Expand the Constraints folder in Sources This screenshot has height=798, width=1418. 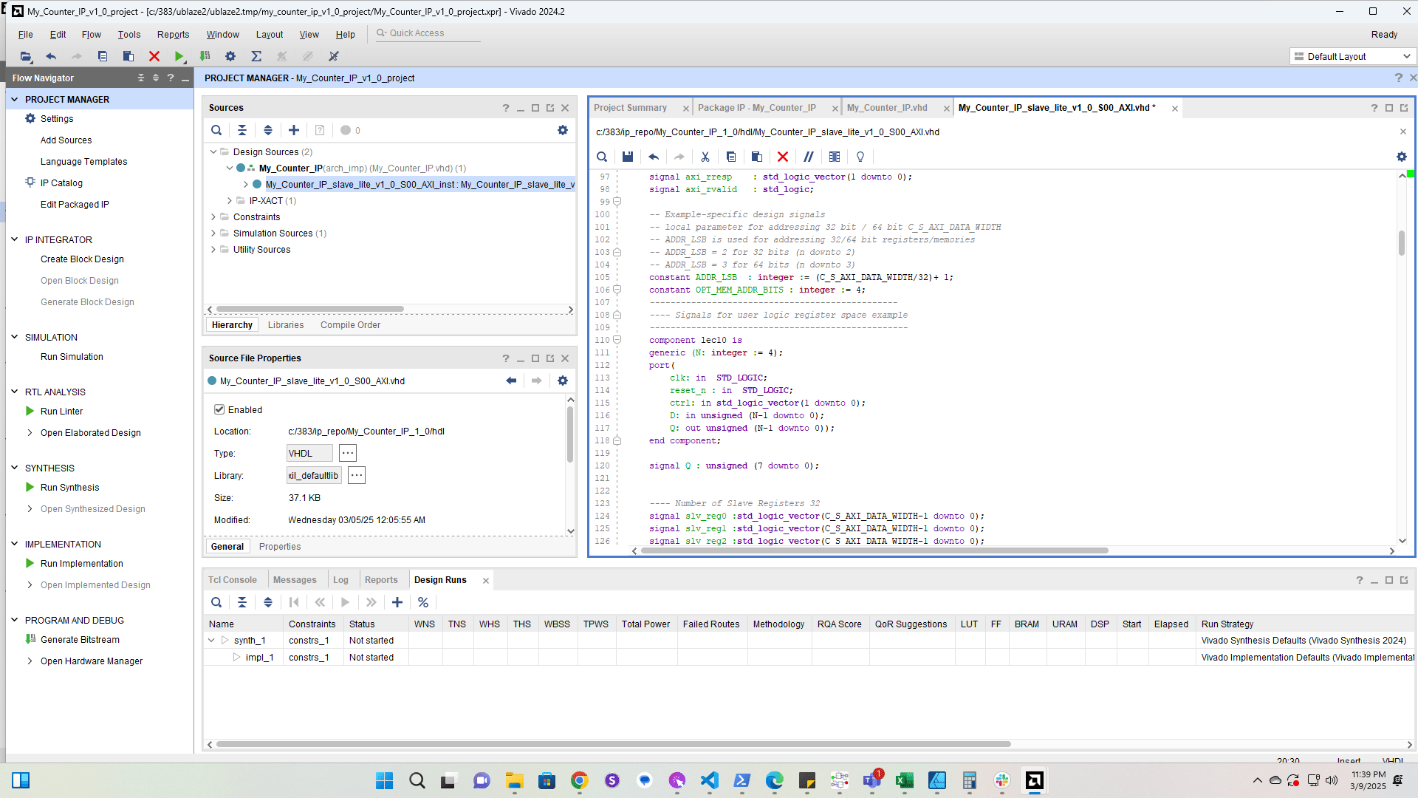(213, 217)
